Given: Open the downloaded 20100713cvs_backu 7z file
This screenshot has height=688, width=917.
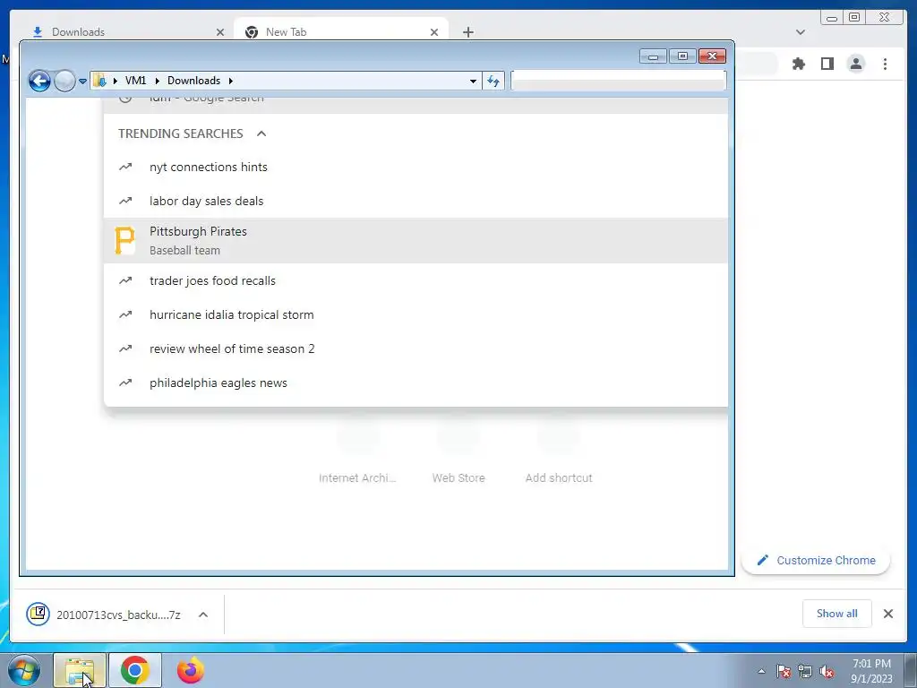Looking at the screenshot, I should click(x=104, y=615).
